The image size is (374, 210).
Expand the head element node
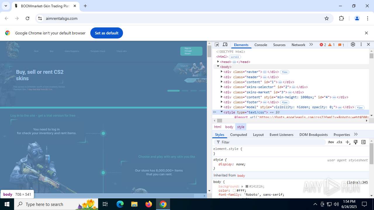[x=218, y=62]
